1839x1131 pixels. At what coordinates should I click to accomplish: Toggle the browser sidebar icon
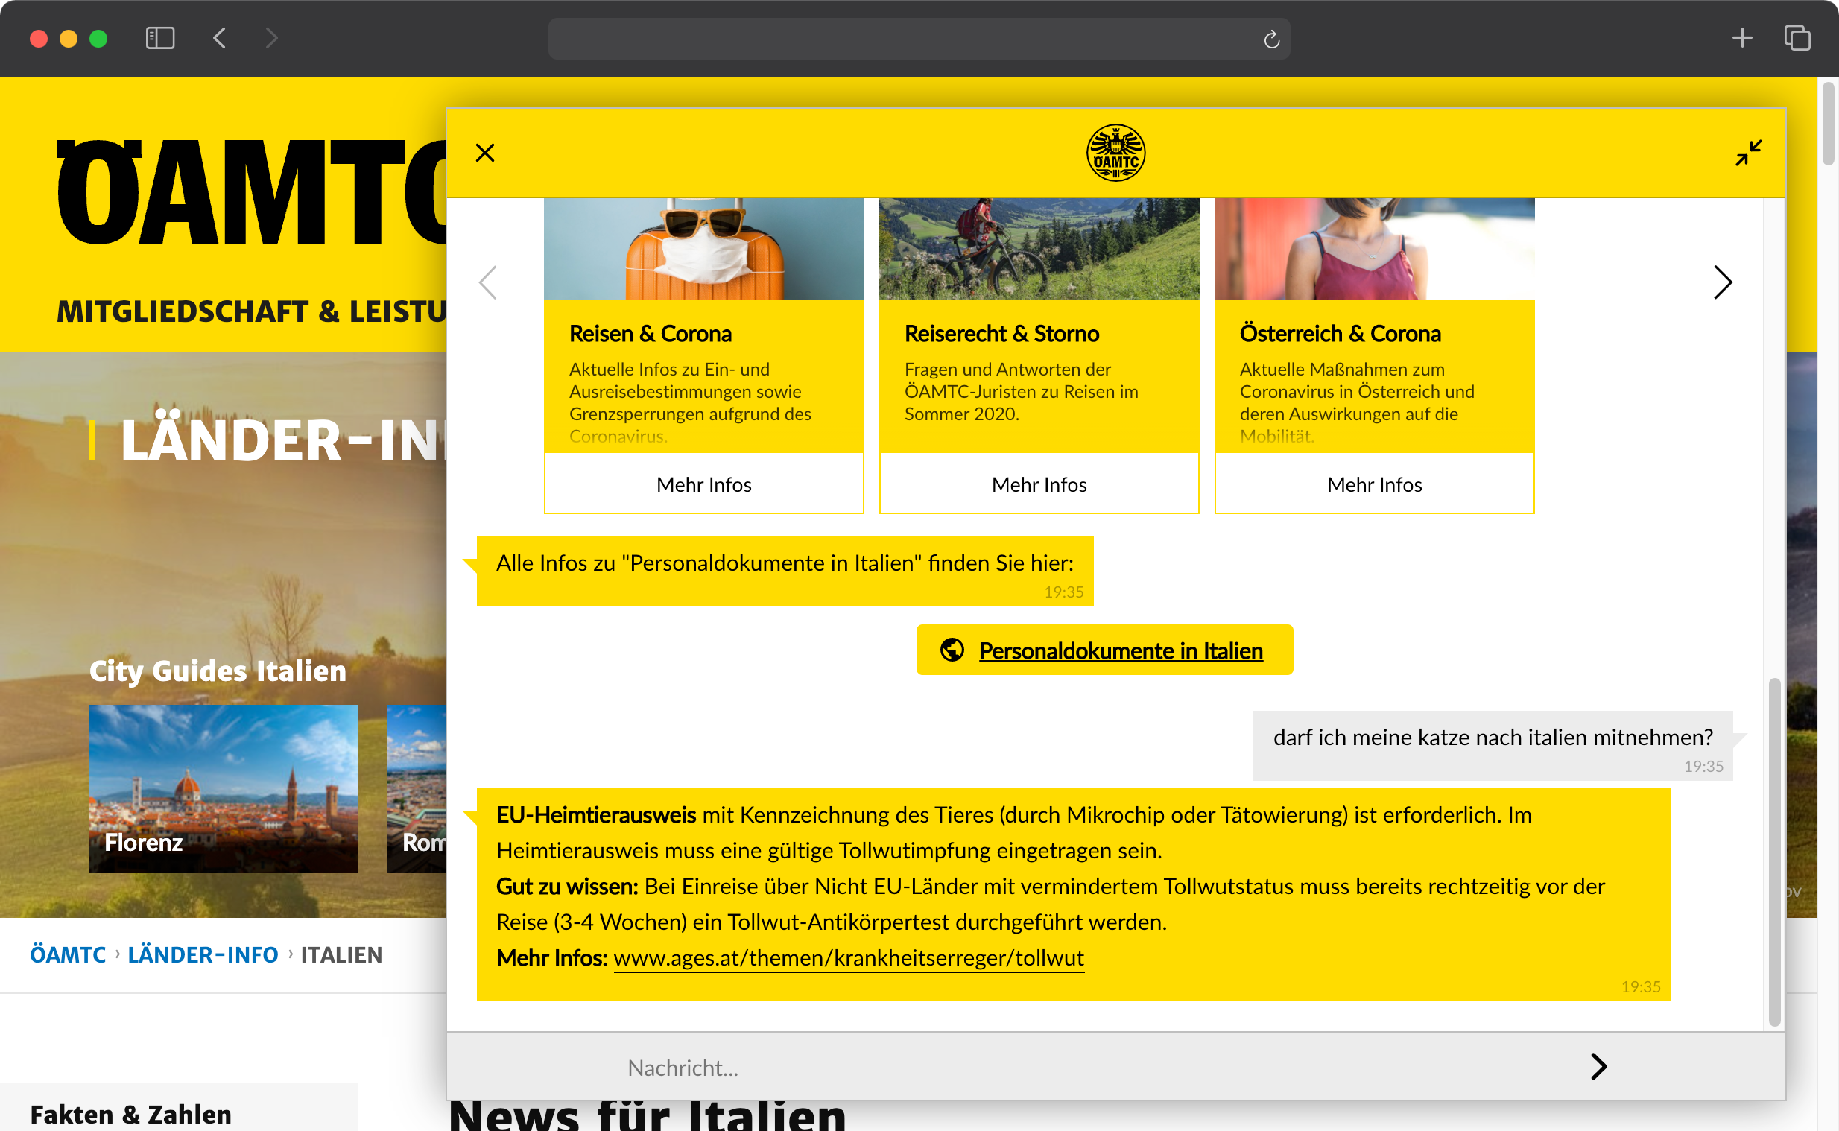[x=160, y=38]
